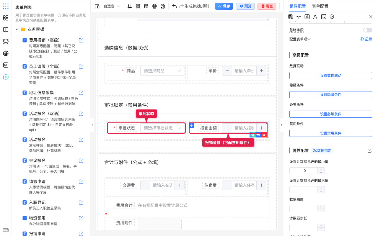The width and height of the screenshot is (378, 236).
Task: Edit the 费用报销（高级） template
Action: [81, 40]
